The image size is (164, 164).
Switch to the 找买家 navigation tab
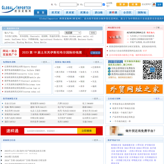click(x=56, y=13)
